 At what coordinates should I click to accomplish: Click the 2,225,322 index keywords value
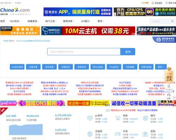pos(61,130)
